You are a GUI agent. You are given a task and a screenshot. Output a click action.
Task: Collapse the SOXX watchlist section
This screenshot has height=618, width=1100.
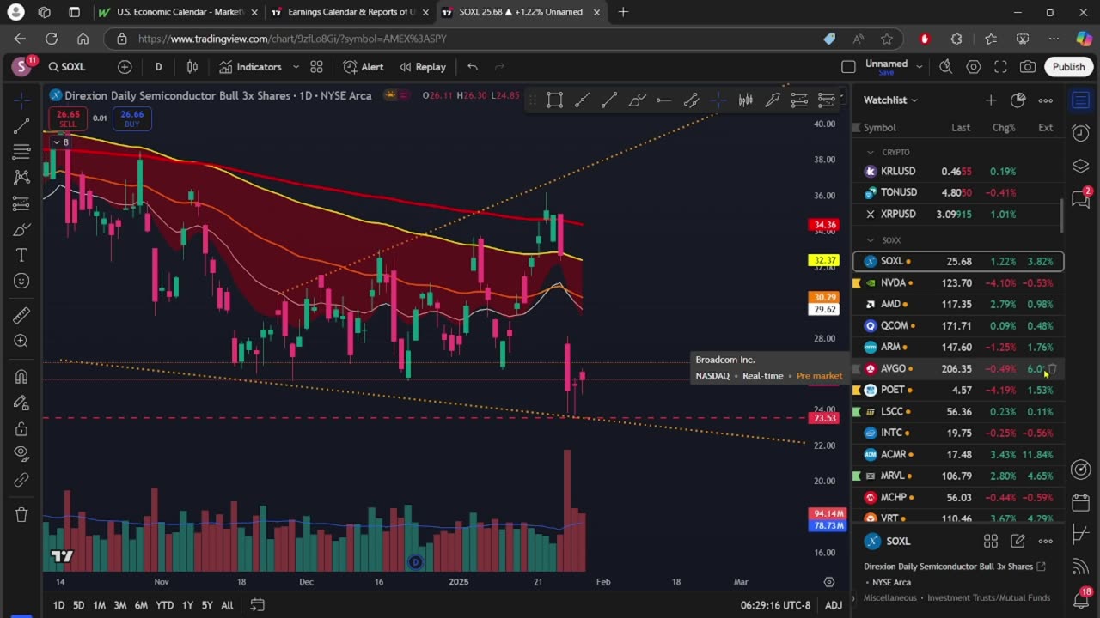point(870,240)
